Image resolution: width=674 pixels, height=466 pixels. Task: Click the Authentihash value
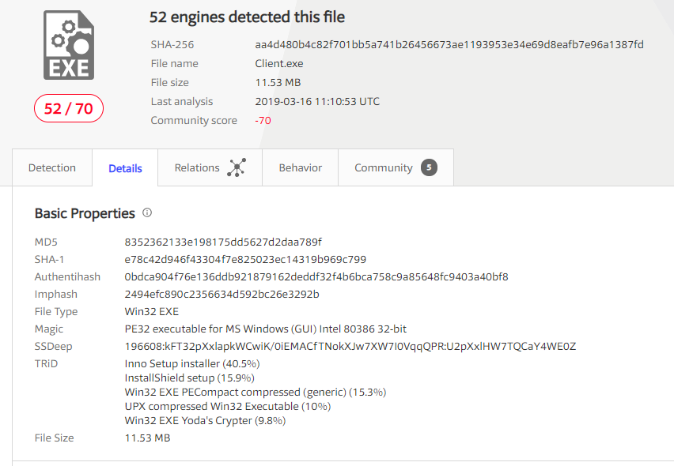(x=316, y=276)
